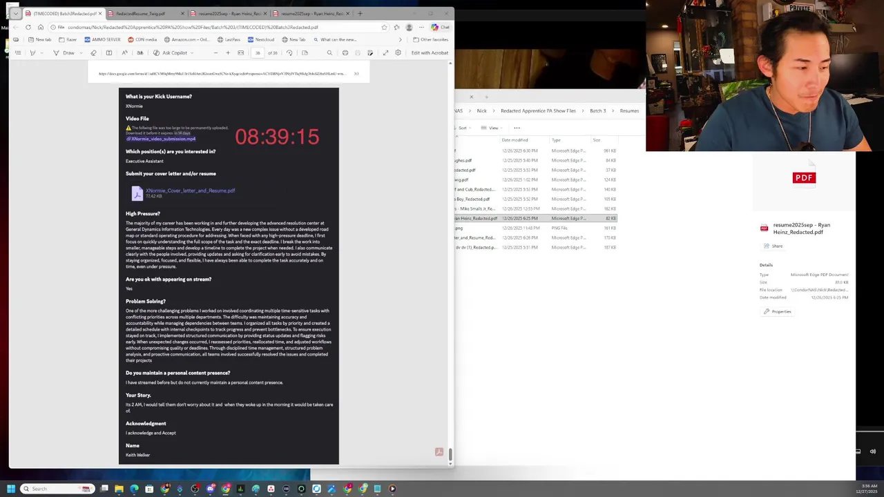Click the PDF viewer vertical scrollbar
Screen dimensions: 884x497
pos(450,454)
